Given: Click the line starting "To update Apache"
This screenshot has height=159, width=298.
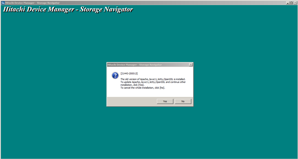Looking at the screenshot, I should coord(153,82).
